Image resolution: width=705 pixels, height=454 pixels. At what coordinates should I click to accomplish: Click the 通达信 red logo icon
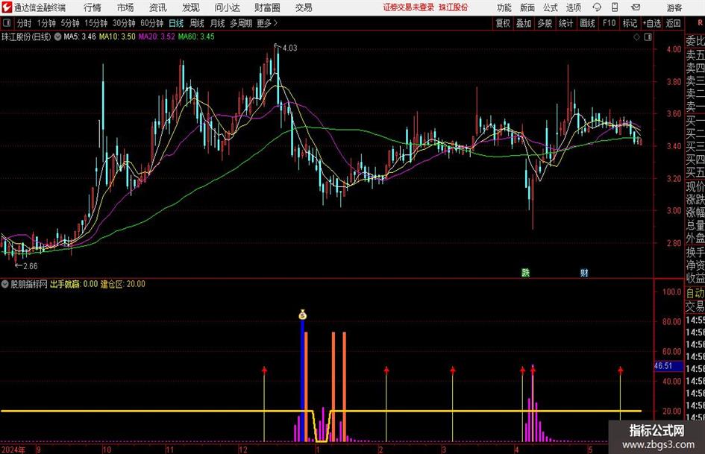click(6, 7)
